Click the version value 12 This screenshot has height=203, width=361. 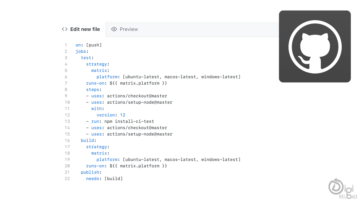tap(122, 115)
